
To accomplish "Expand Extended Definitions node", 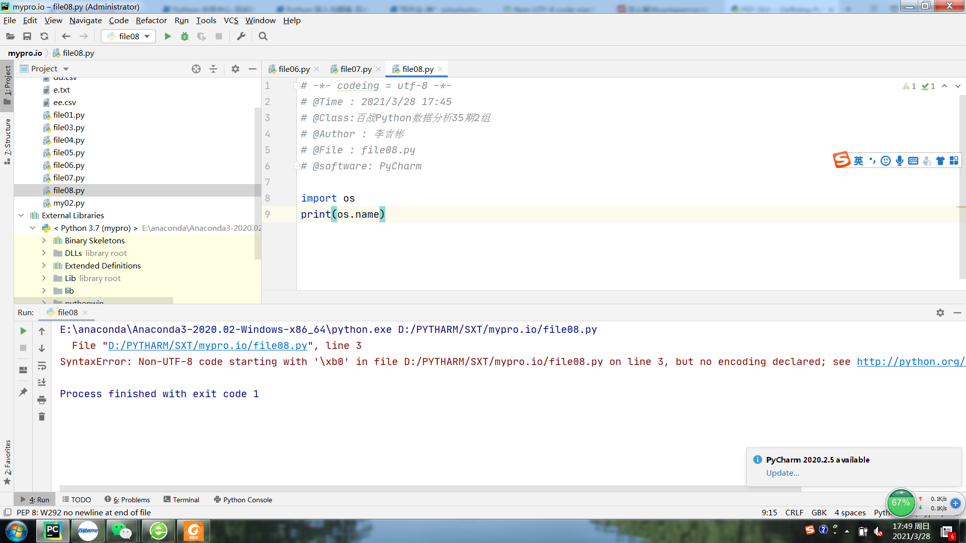I will (x=44, y=265).
